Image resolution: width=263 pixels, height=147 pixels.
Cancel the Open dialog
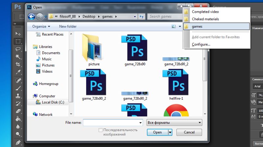coord(189,132)
